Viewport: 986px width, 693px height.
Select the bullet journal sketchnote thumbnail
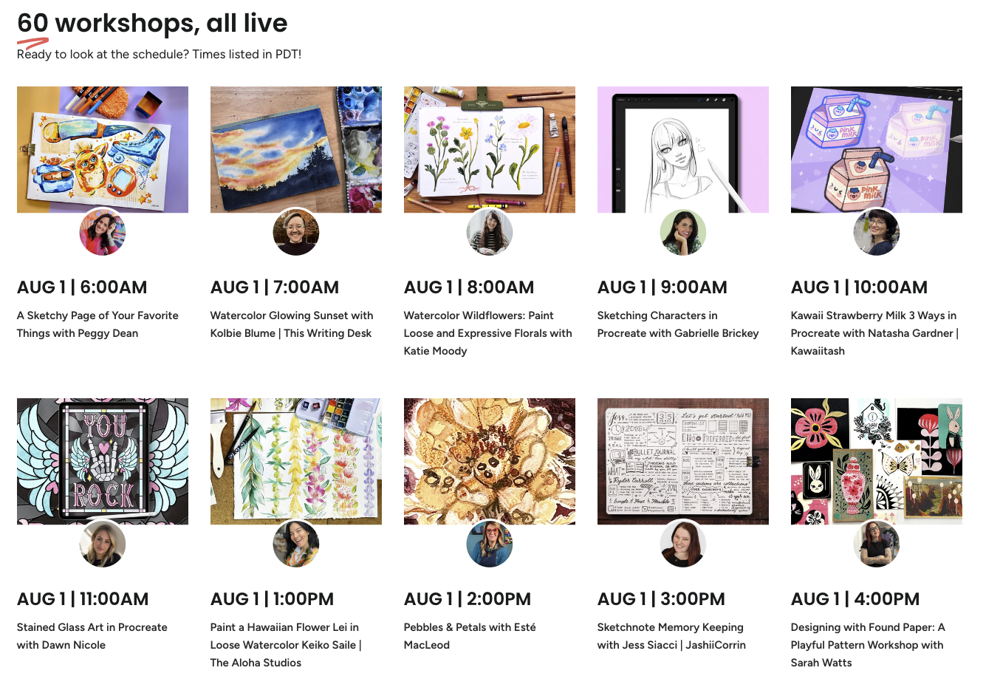pos(683,461)
